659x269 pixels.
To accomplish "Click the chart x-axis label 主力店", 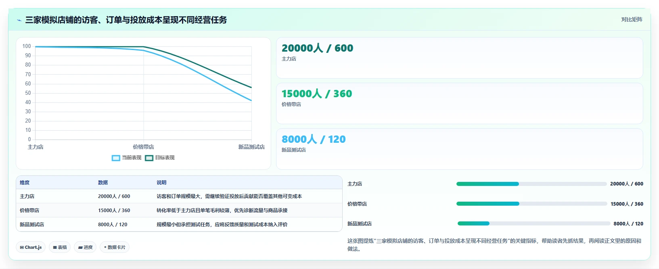I will pyautogui.click(x=36, y=147).
